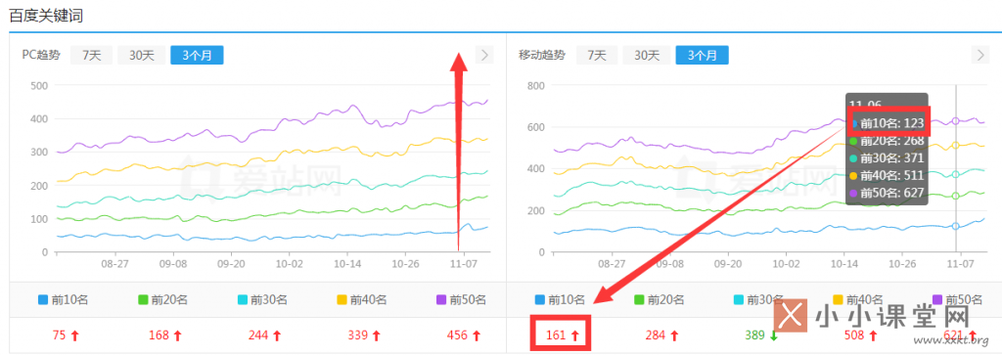1002x356 pixels.
Task: Select 7天 tab in 移动趋势 chart
Action: (x=597, y=55)
